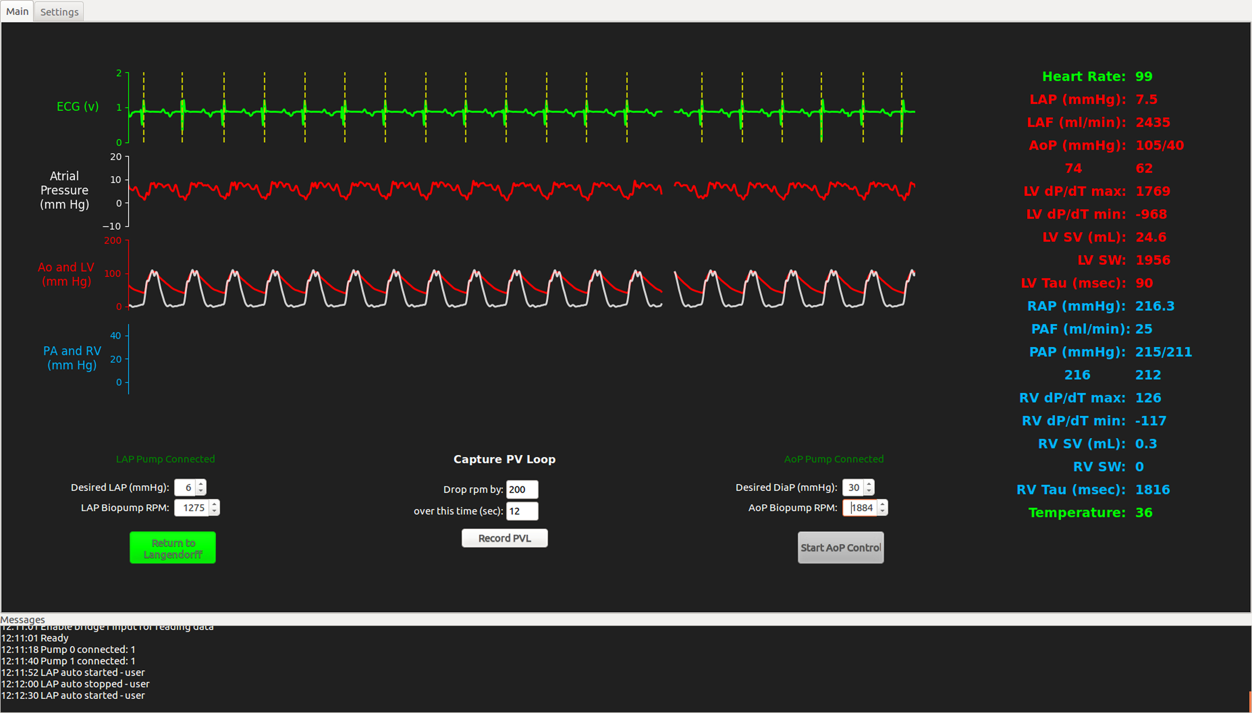Viewport: 1252px width, 713px height.
Task: Decrease Desired DiaP with down arrow
Action: (869, 491)
